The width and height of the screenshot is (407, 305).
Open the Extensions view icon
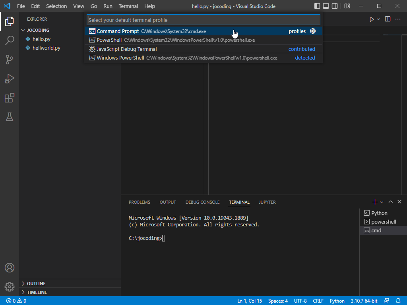click(x=10, y=98)
